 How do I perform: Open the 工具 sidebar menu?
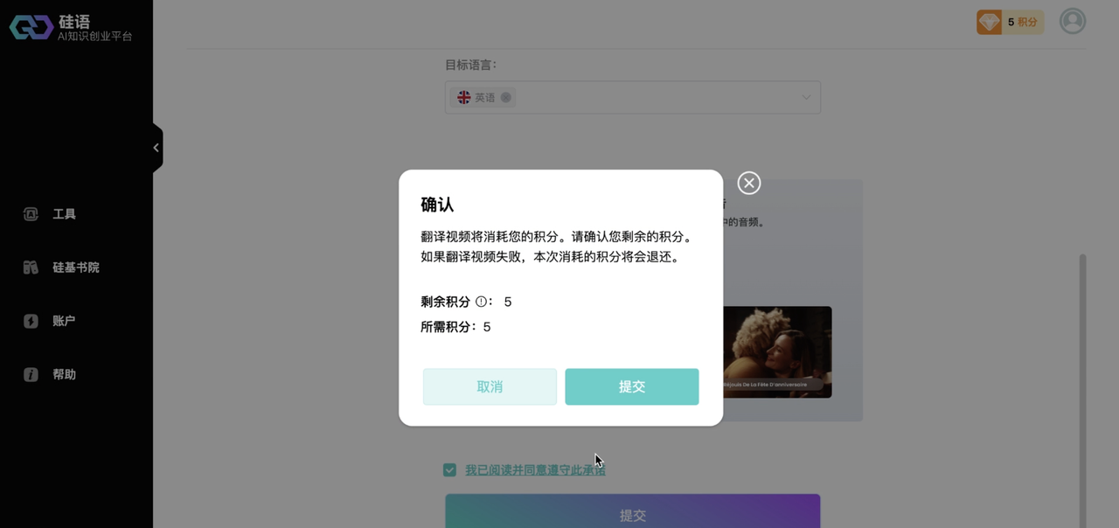[x=64, y=214]
